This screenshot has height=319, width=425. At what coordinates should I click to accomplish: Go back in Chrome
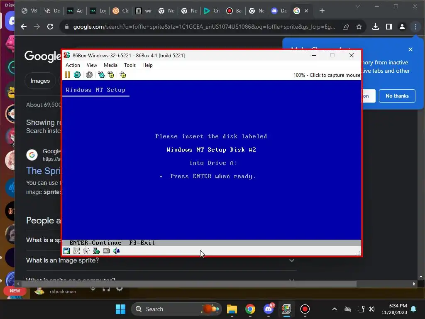tap(24, 27)
